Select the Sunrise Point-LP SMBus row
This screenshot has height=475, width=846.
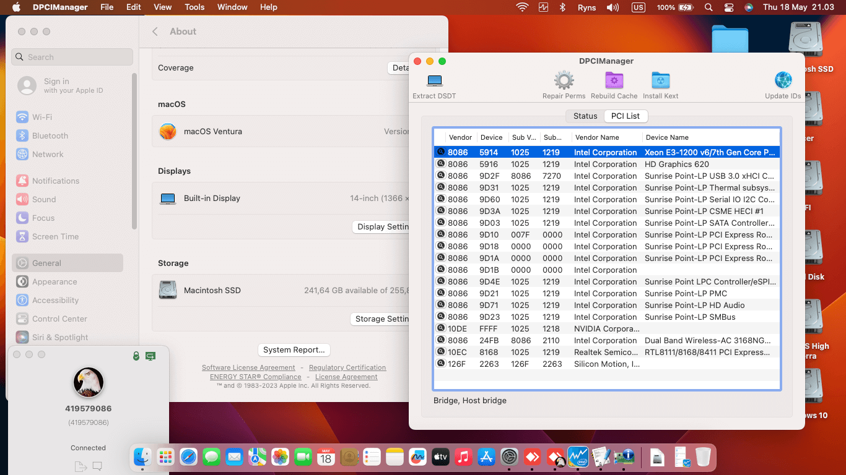click(607, 317)
